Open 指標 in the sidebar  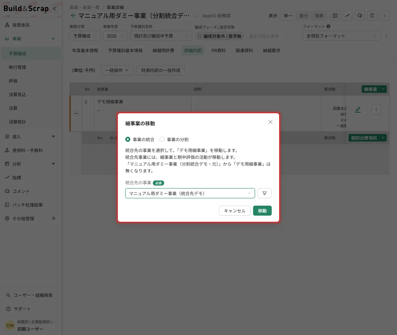tap(31, 177)
